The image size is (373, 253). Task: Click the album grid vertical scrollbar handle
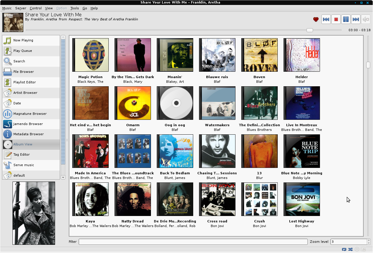[368, 65]
